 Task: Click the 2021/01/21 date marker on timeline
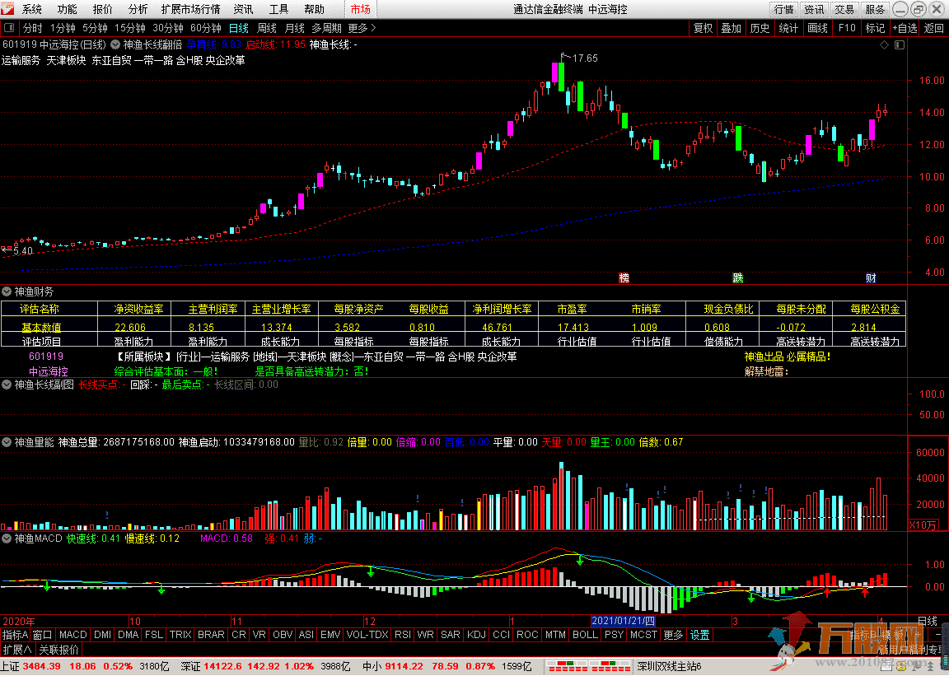coord(623,621)
